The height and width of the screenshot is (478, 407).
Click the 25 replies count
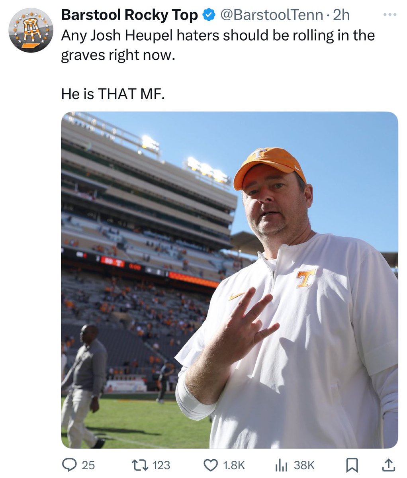tap(88, 465)
